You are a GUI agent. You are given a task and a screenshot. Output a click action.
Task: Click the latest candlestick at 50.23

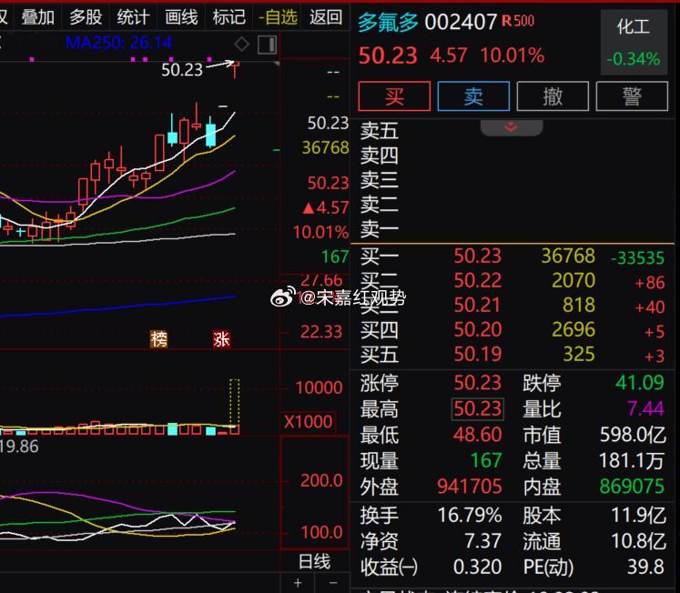click(x=235, y=70)
